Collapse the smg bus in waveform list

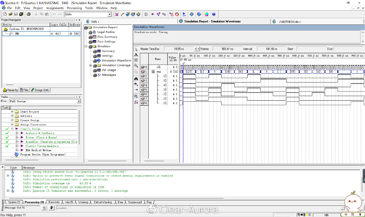pos(153,72)
